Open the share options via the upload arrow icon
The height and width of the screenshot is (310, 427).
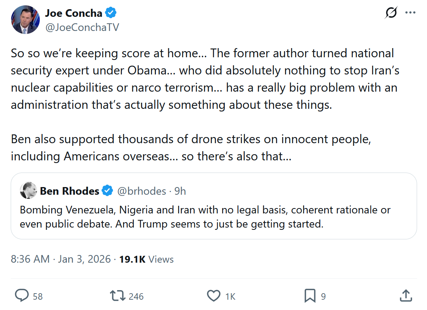click(406, 296)
